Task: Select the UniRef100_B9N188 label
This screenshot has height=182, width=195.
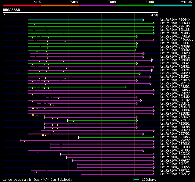Action: 175,30
